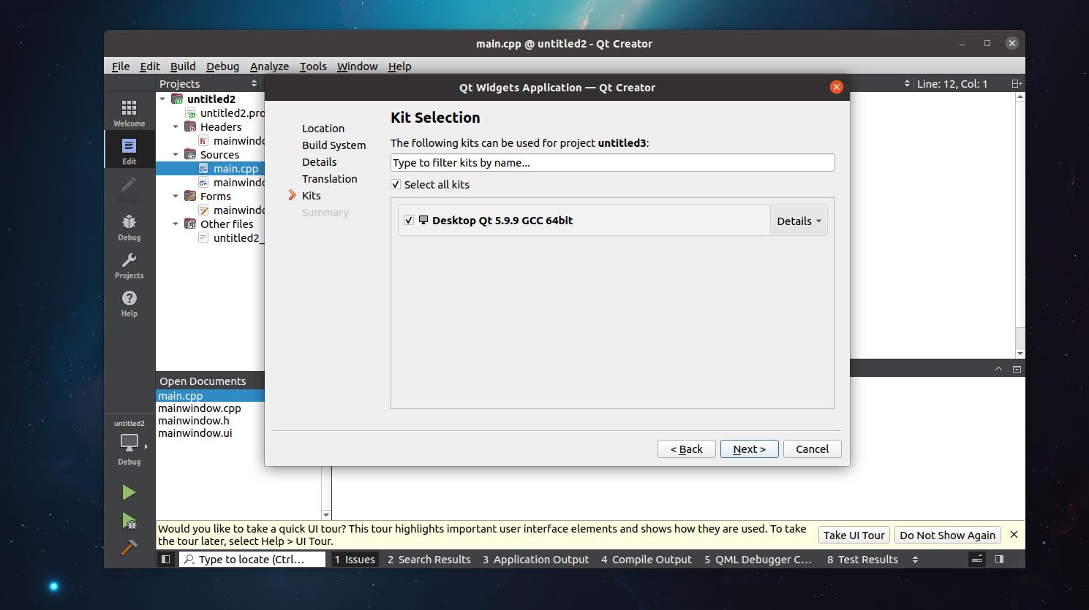Image resolution: width=1089 pixels, height=610 pixels.
Task: Uncheck Desktop Qt 5.9.9 GCC 64bit kit
Action: 409,220
